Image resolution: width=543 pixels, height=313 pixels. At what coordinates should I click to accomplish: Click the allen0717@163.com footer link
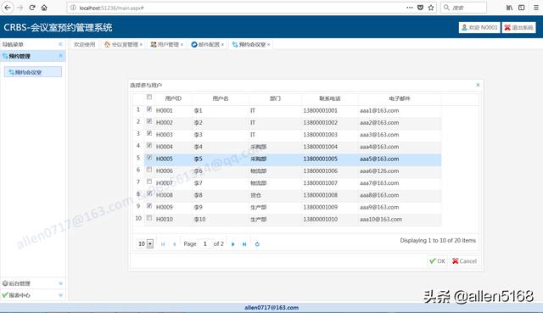(x=271, y=307)
